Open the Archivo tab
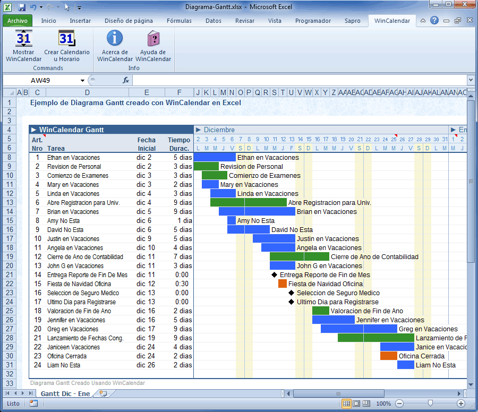This screenshot has width=478, height=412. 18,21
